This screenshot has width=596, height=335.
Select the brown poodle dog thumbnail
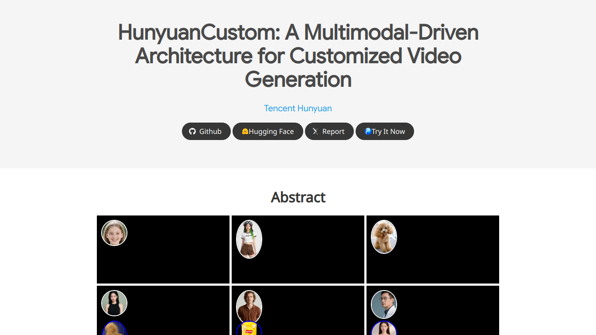[384, 237]
